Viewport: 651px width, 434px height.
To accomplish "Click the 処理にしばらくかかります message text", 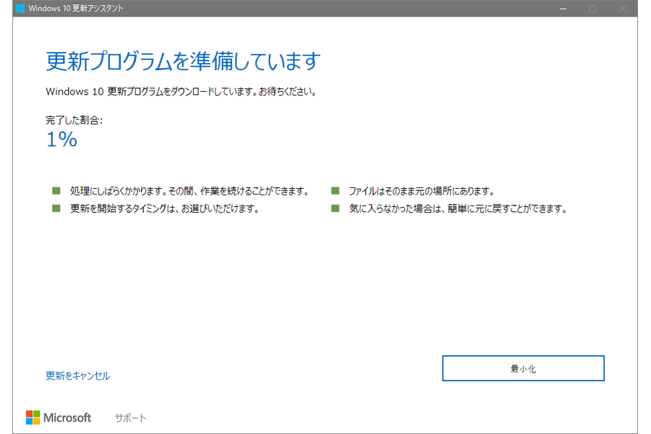I will (x=190, y=191).
